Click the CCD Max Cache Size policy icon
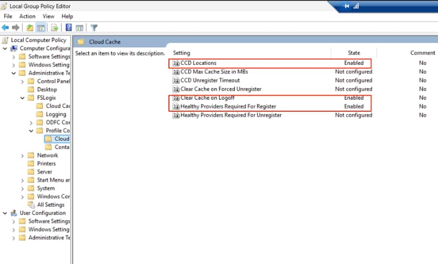 coord(176,72)
